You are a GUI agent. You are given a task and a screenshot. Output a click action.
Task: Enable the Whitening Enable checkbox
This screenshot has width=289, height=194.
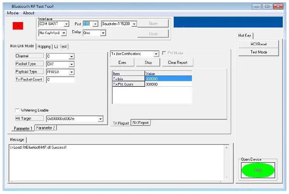click(x=17, y=110)
